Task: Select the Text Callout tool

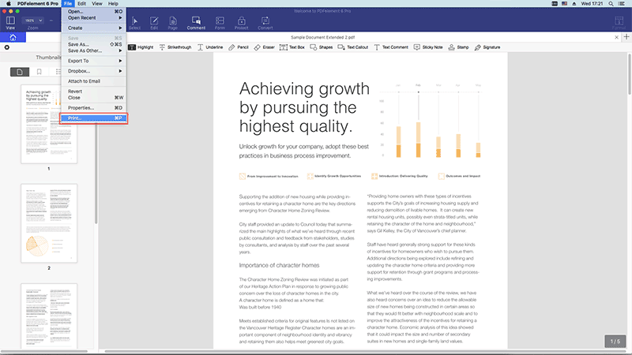Action: point(352,47)
